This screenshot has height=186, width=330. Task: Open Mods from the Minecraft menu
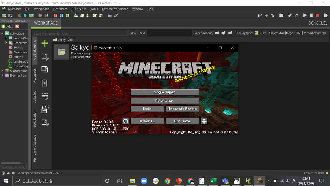tap(147, 109)
